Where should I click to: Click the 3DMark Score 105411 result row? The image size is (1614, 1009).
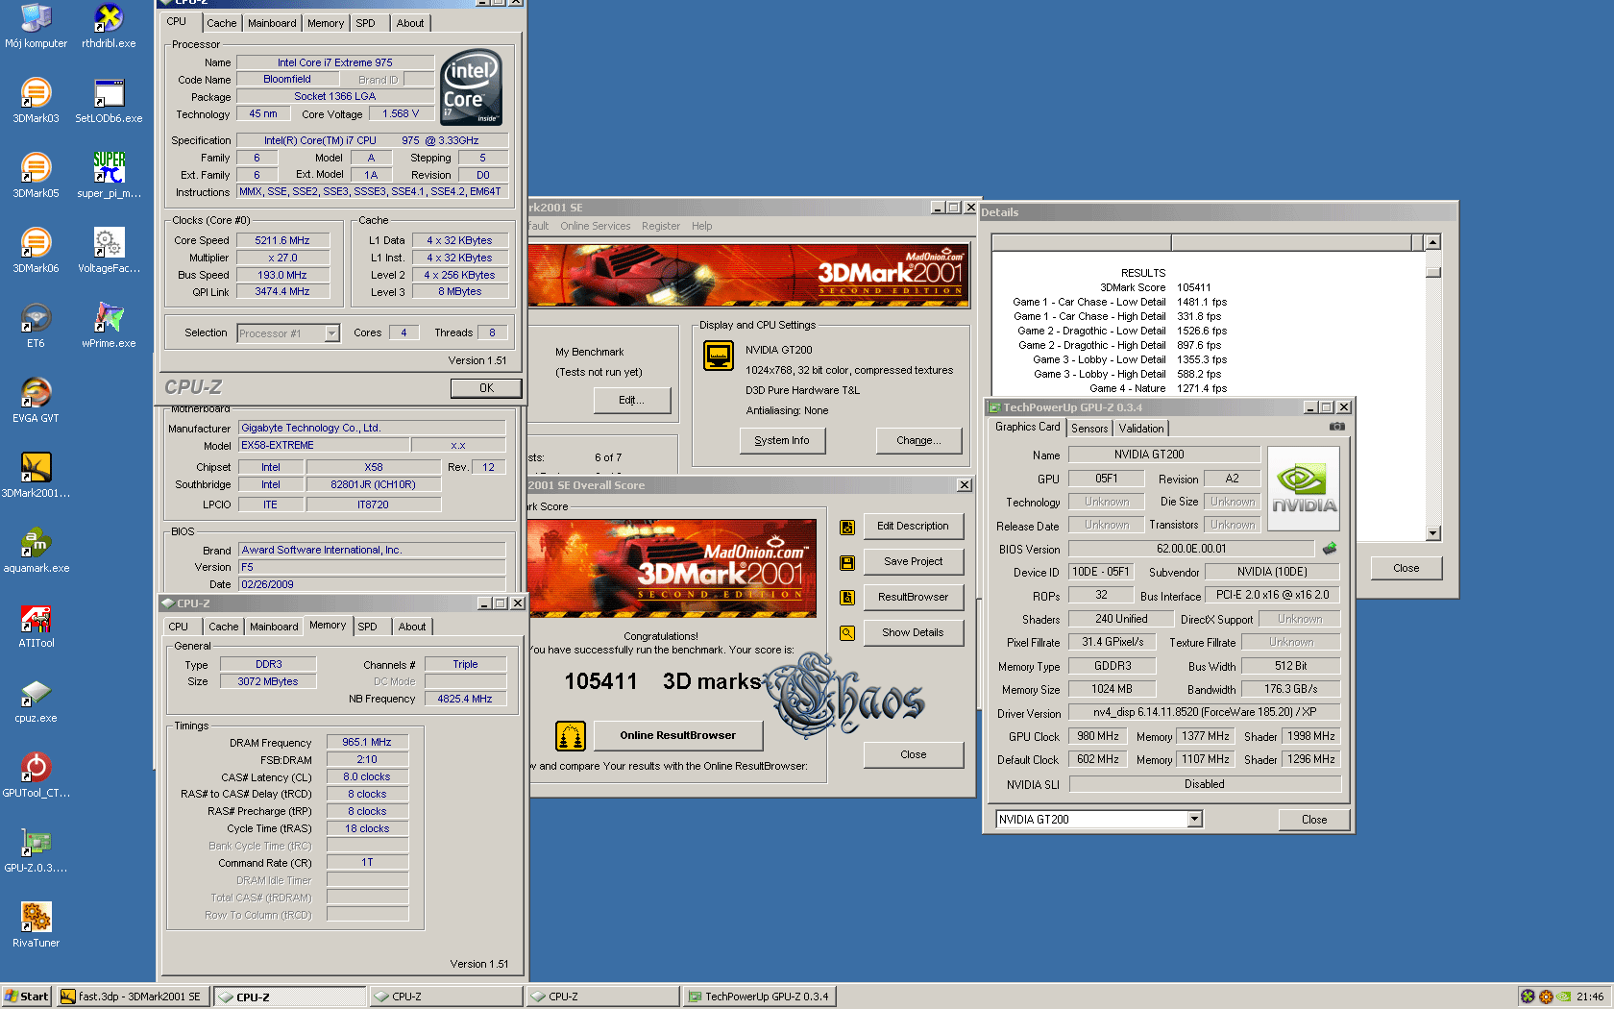tap(1156, 287)
